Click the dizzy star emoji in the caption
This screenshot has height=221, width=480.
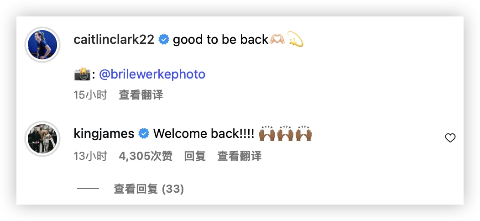tap(295, 39)
